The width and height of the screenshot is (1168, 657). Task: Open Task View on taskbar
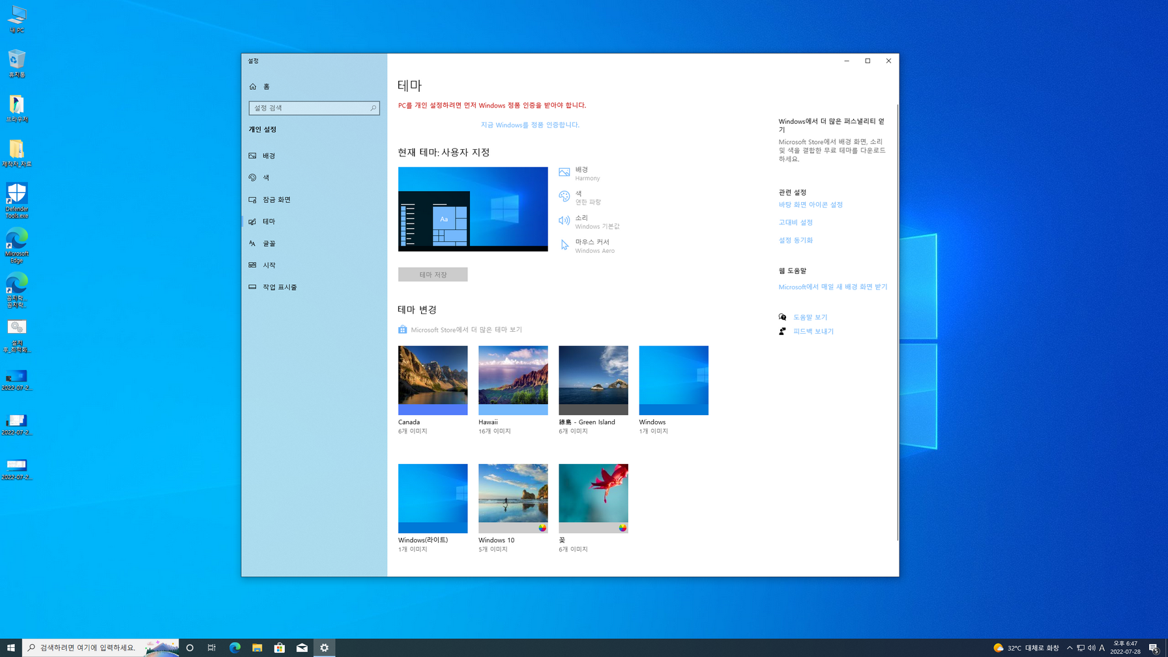tap(212, 648)
